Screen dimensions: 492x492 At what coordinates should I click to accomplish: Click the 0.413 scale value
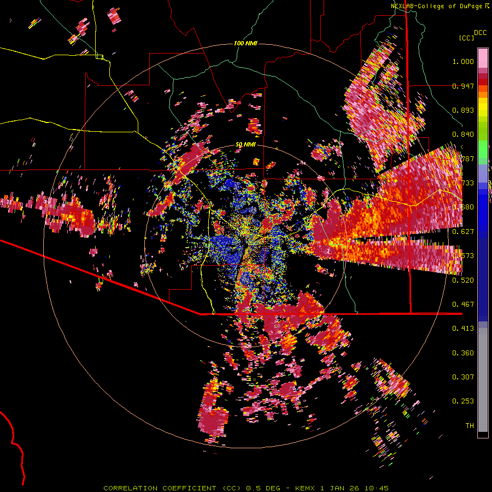pos(463,329)
